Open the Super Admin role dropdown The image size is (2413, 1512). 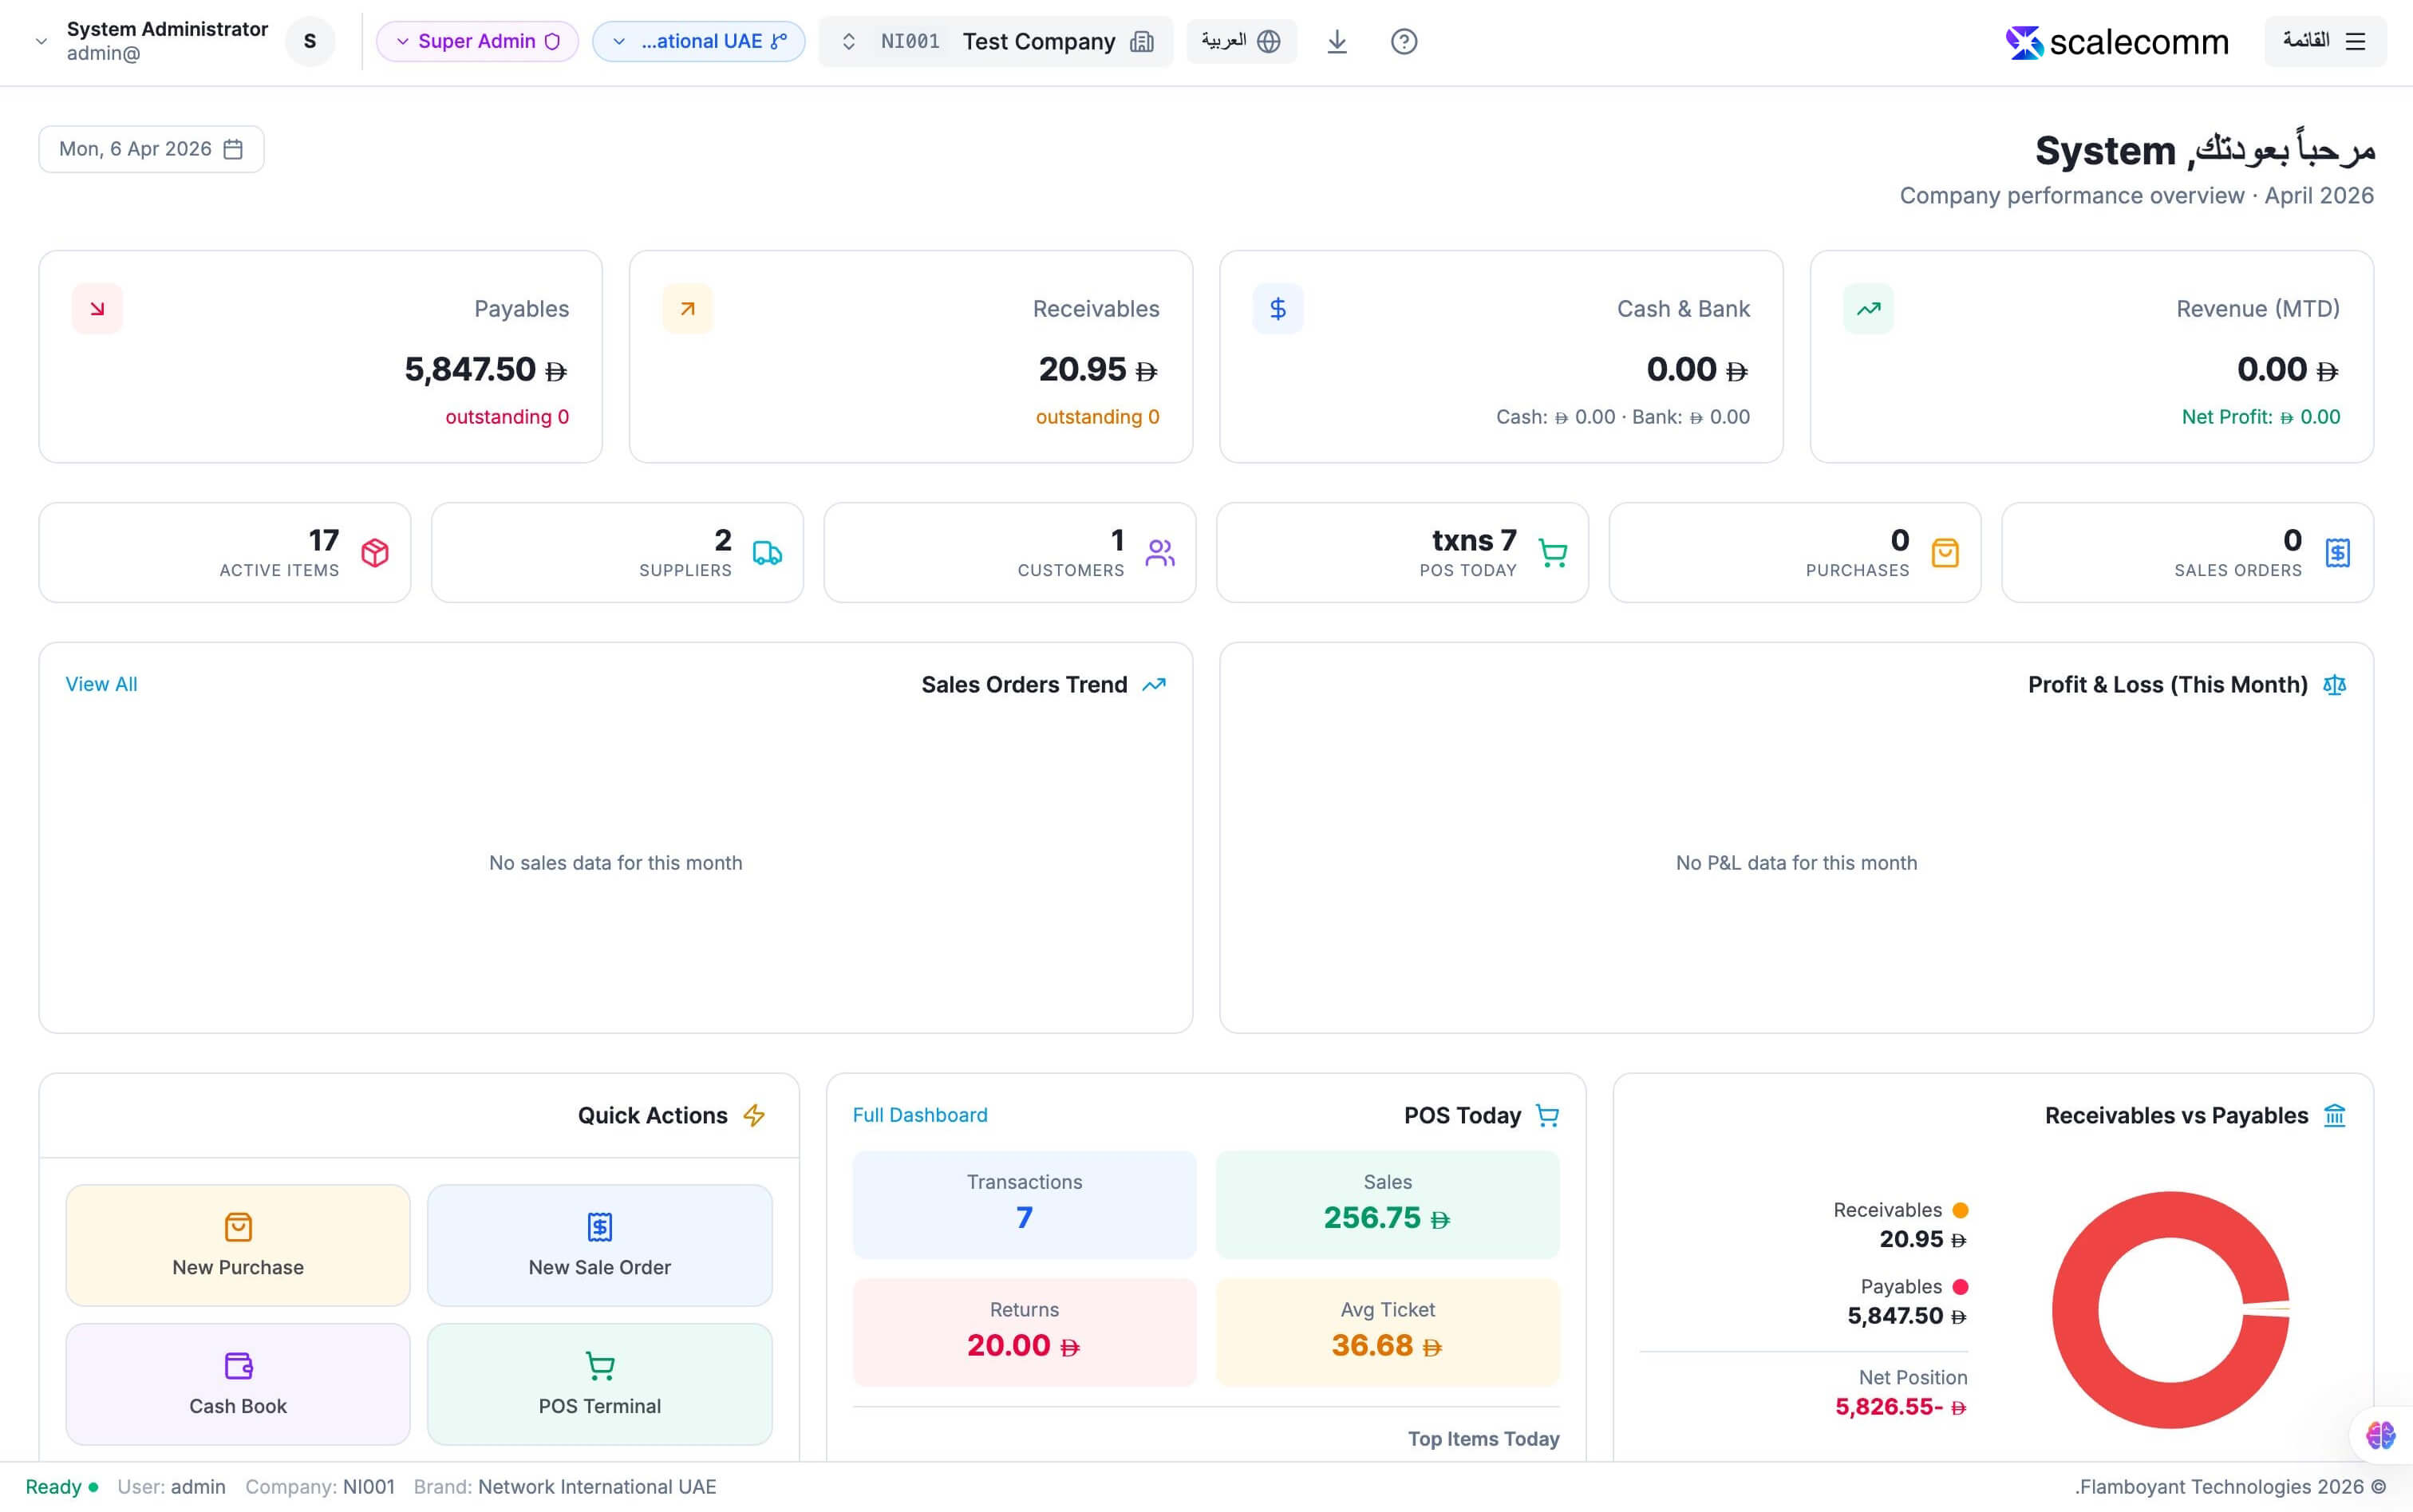[477, 41]
